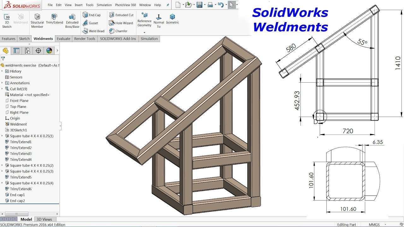The image size is (404, 227).
Task: Select the Right Plane
Action: coord(17,112)
